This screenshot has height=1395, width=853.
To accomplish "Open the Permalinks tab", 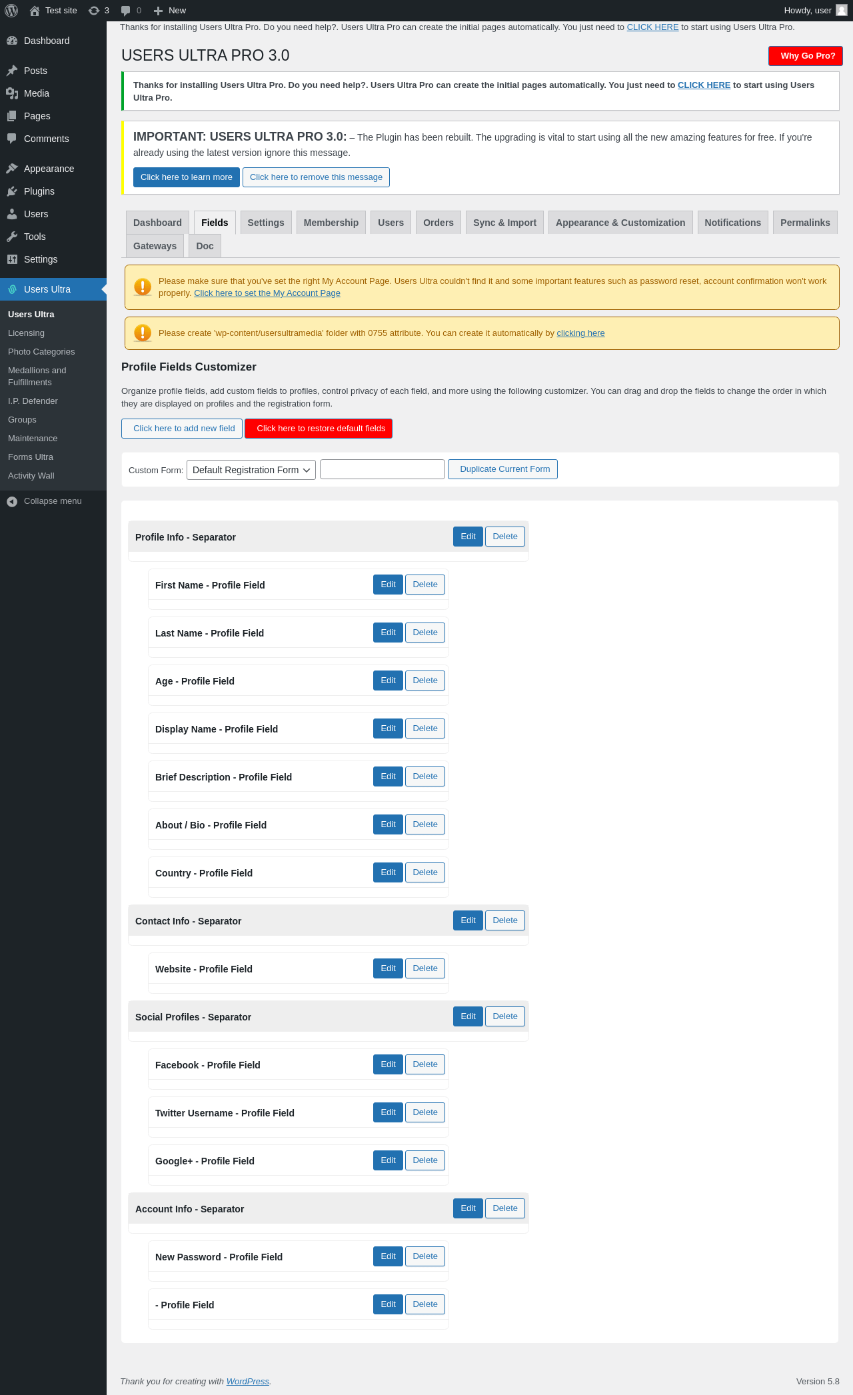I will 805,223.
